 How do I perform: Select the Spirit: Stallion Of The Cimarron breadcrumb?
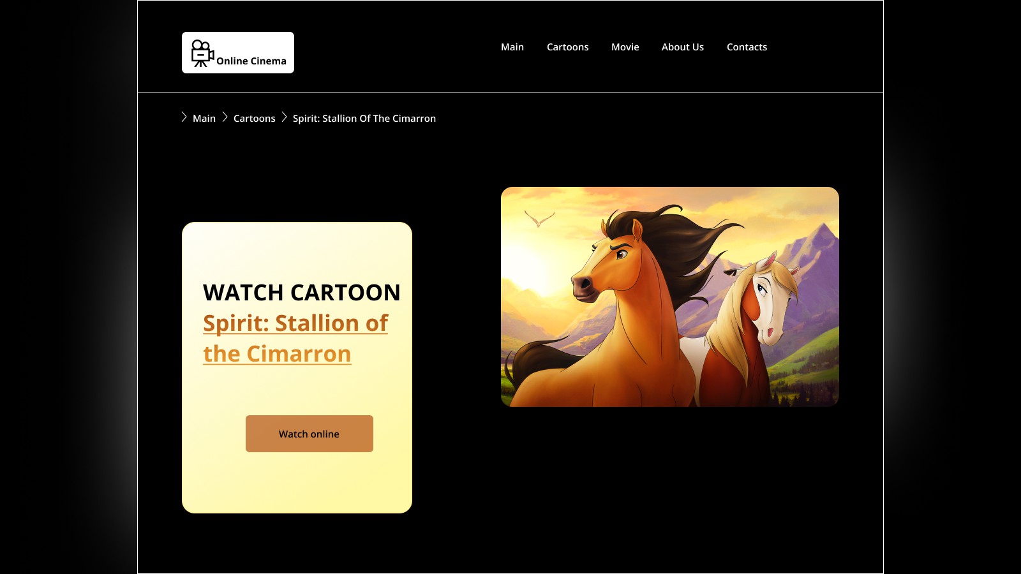click(x=364, y=119)
